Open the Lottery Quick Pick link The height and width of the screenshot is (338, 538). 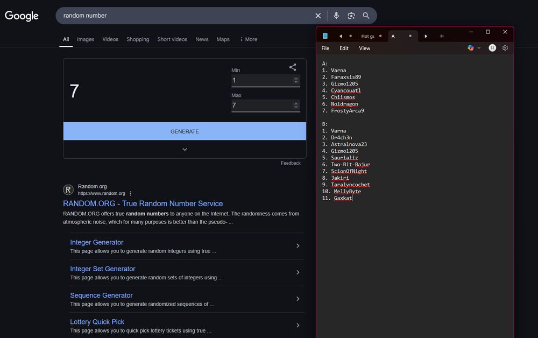tap(97, 322)
